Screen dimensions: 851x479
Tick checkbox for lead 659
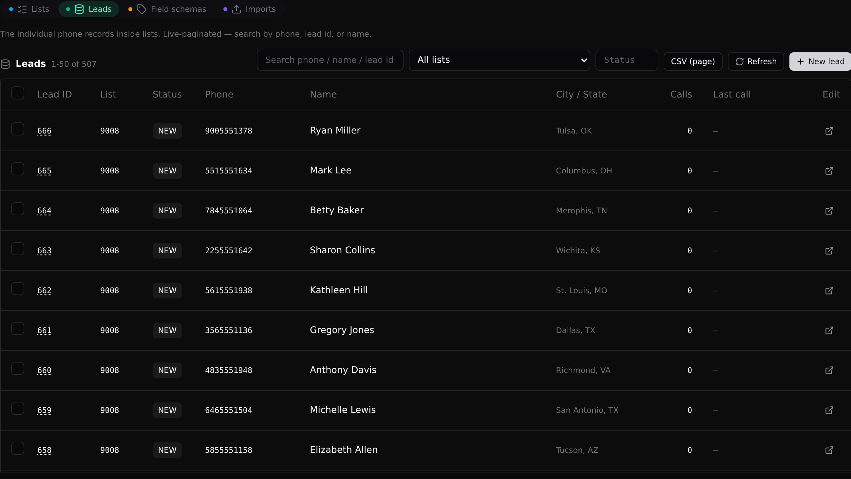click(17, 408)
